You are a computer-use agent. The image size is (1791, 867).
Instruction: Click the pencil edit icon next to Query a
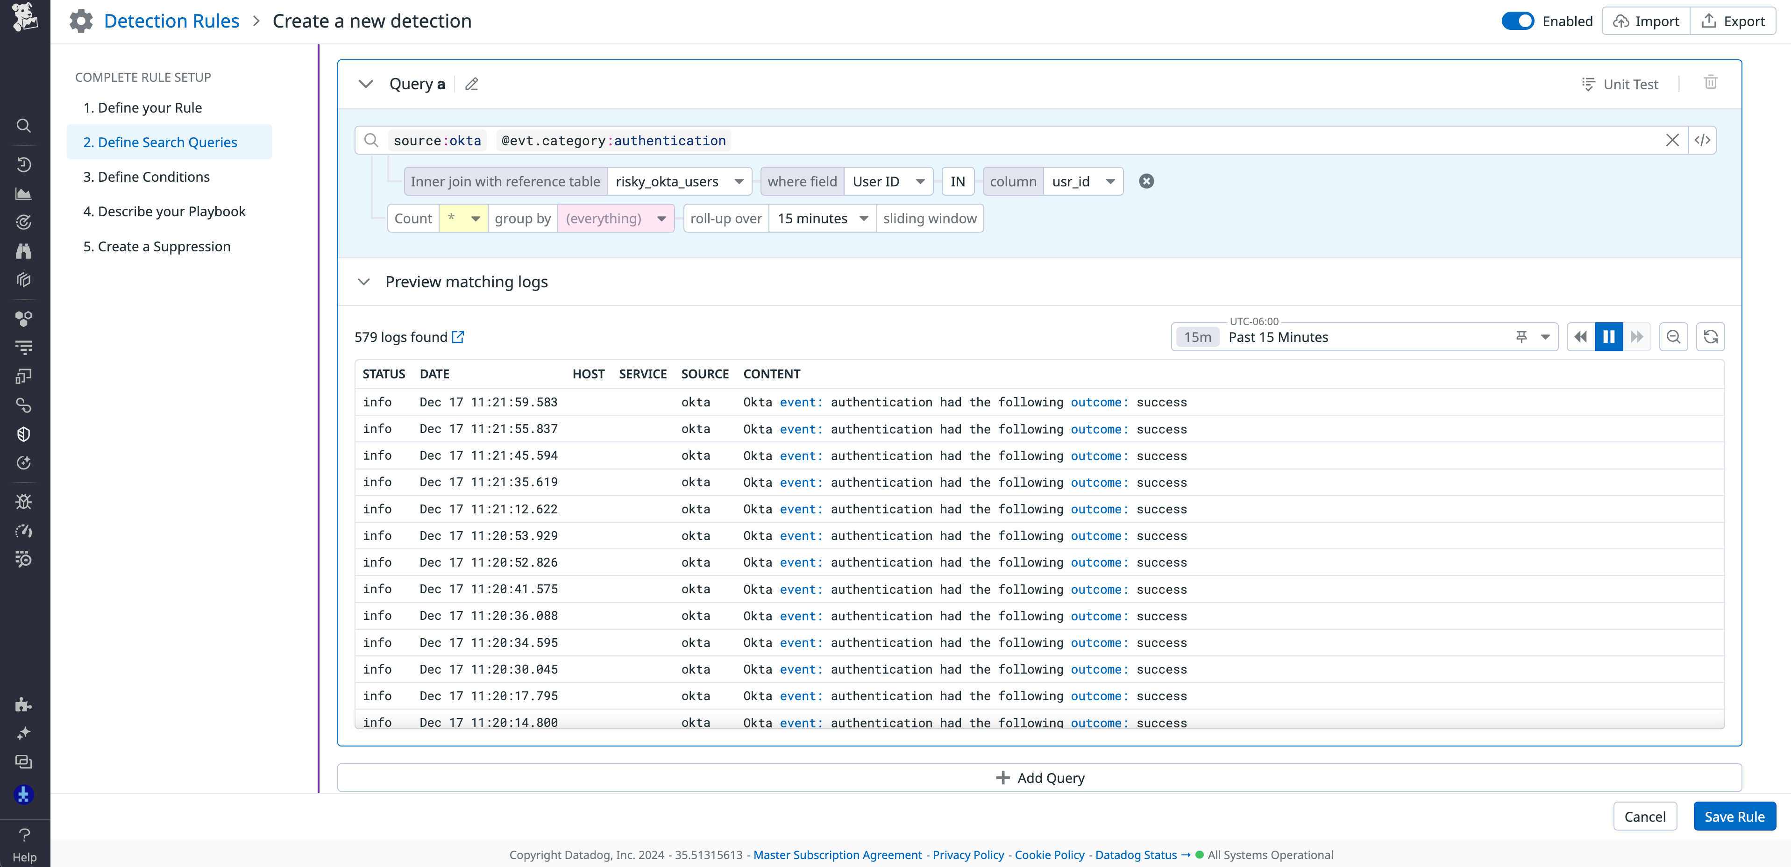click(471, 84)
